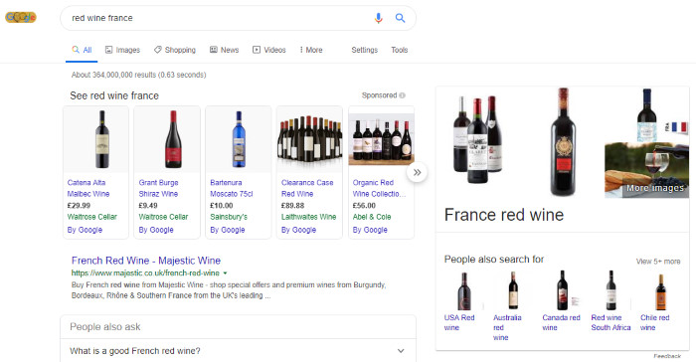Screen dimensions: 696x362
Task: Switch to News tab
Action: point(224,50)
